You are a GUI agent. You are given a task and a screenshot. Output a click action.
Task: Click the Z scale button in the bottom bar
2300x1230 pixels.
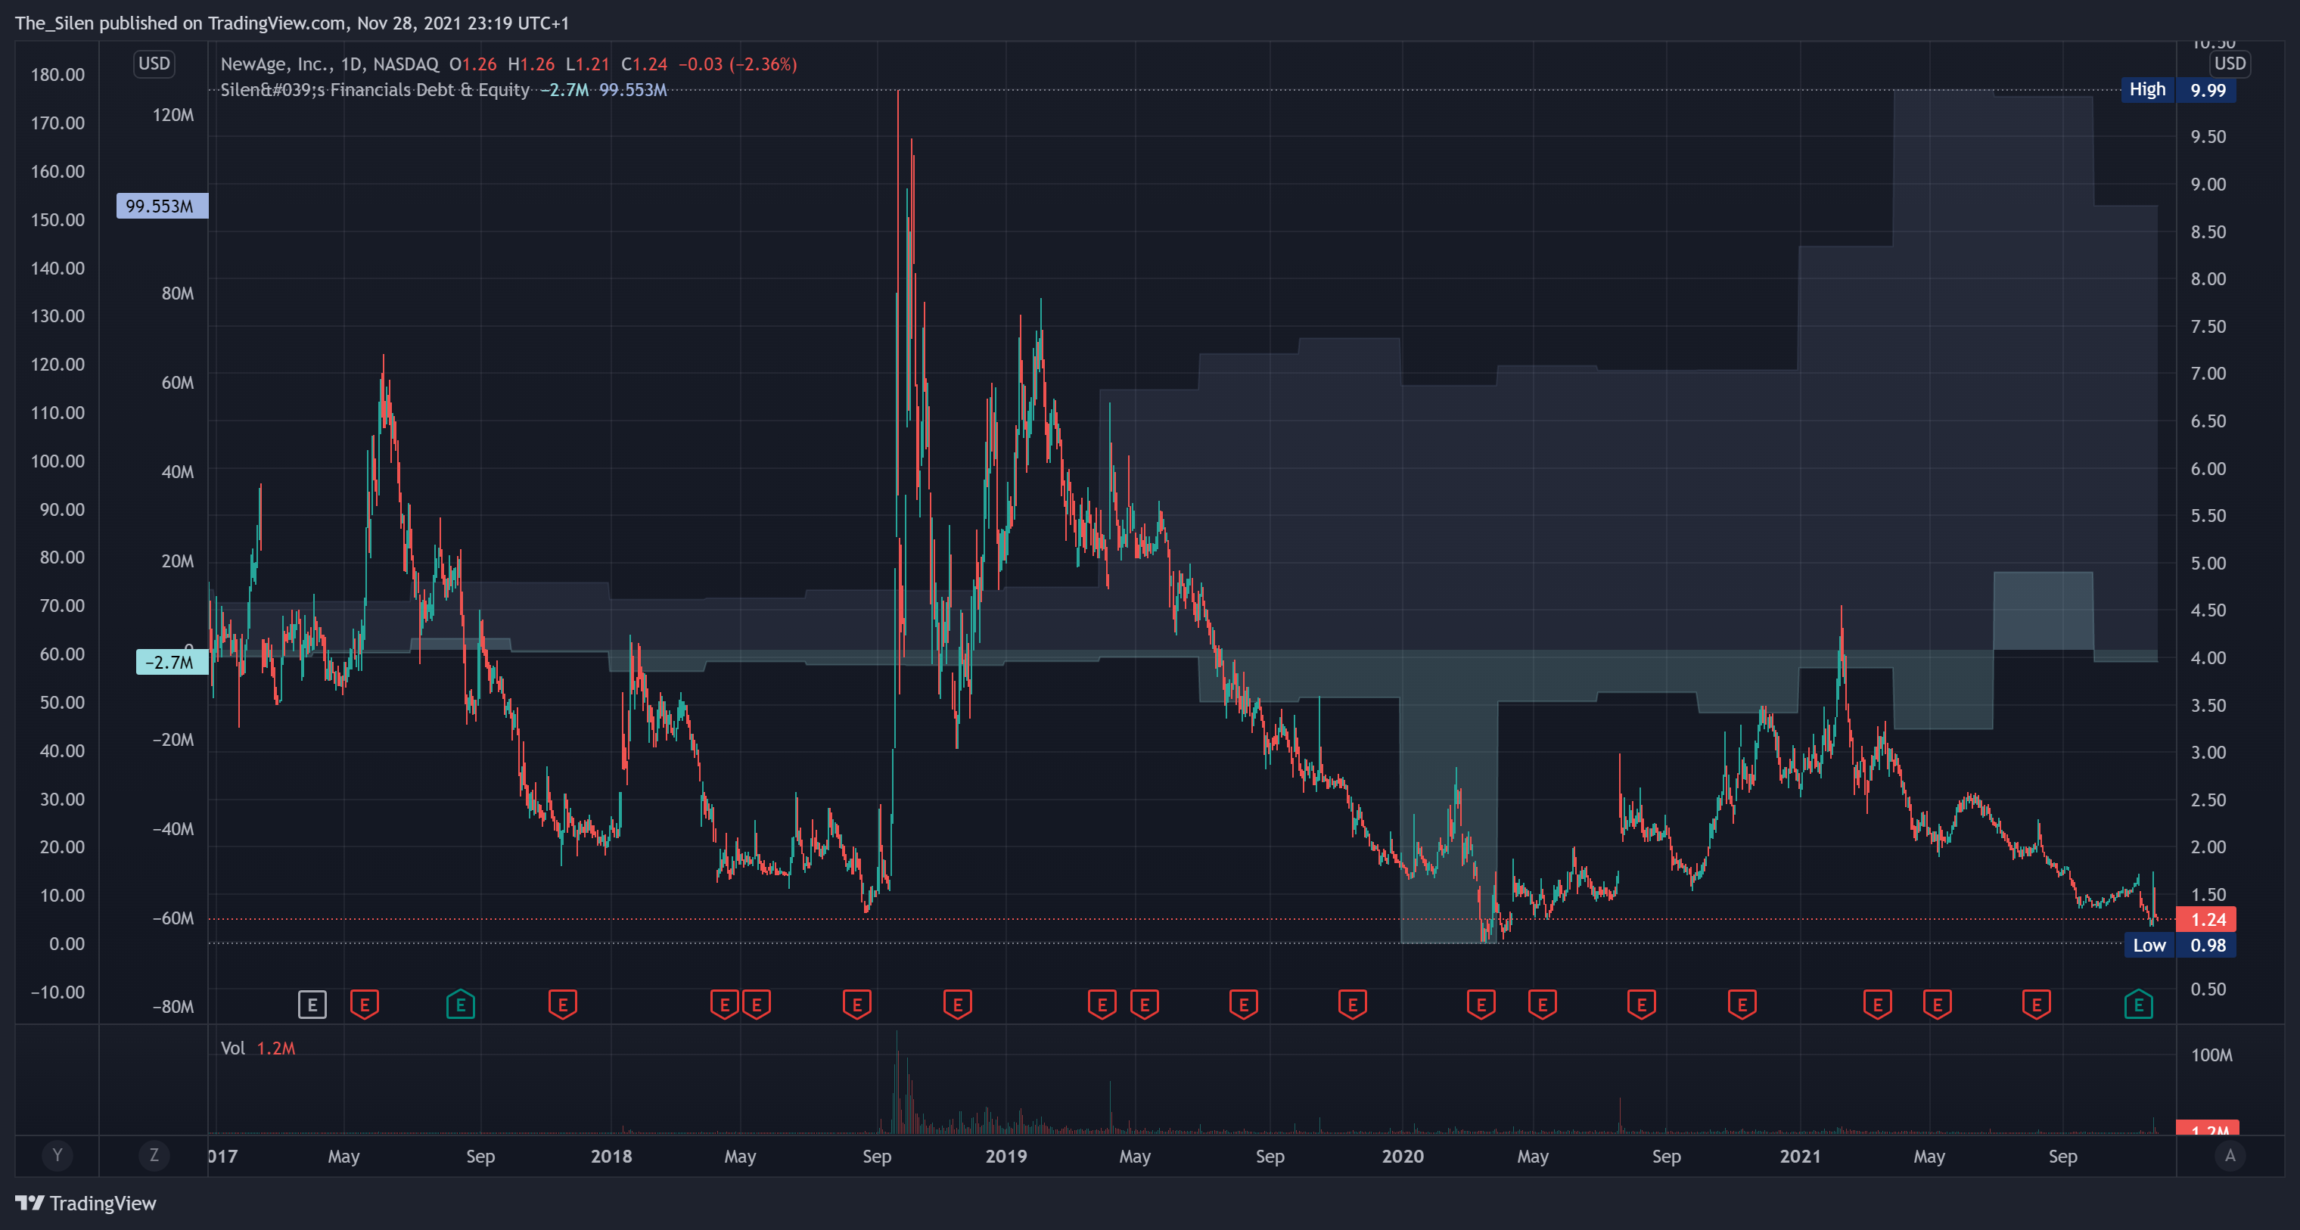tap(154, 1156)
